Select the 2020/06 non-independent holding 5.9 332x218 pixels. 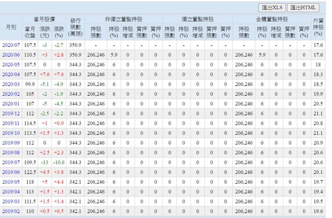(114, 55)
